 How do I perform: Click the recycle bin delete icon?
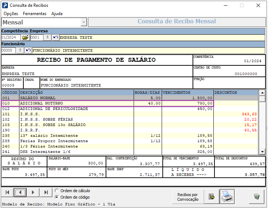(257, 196)
